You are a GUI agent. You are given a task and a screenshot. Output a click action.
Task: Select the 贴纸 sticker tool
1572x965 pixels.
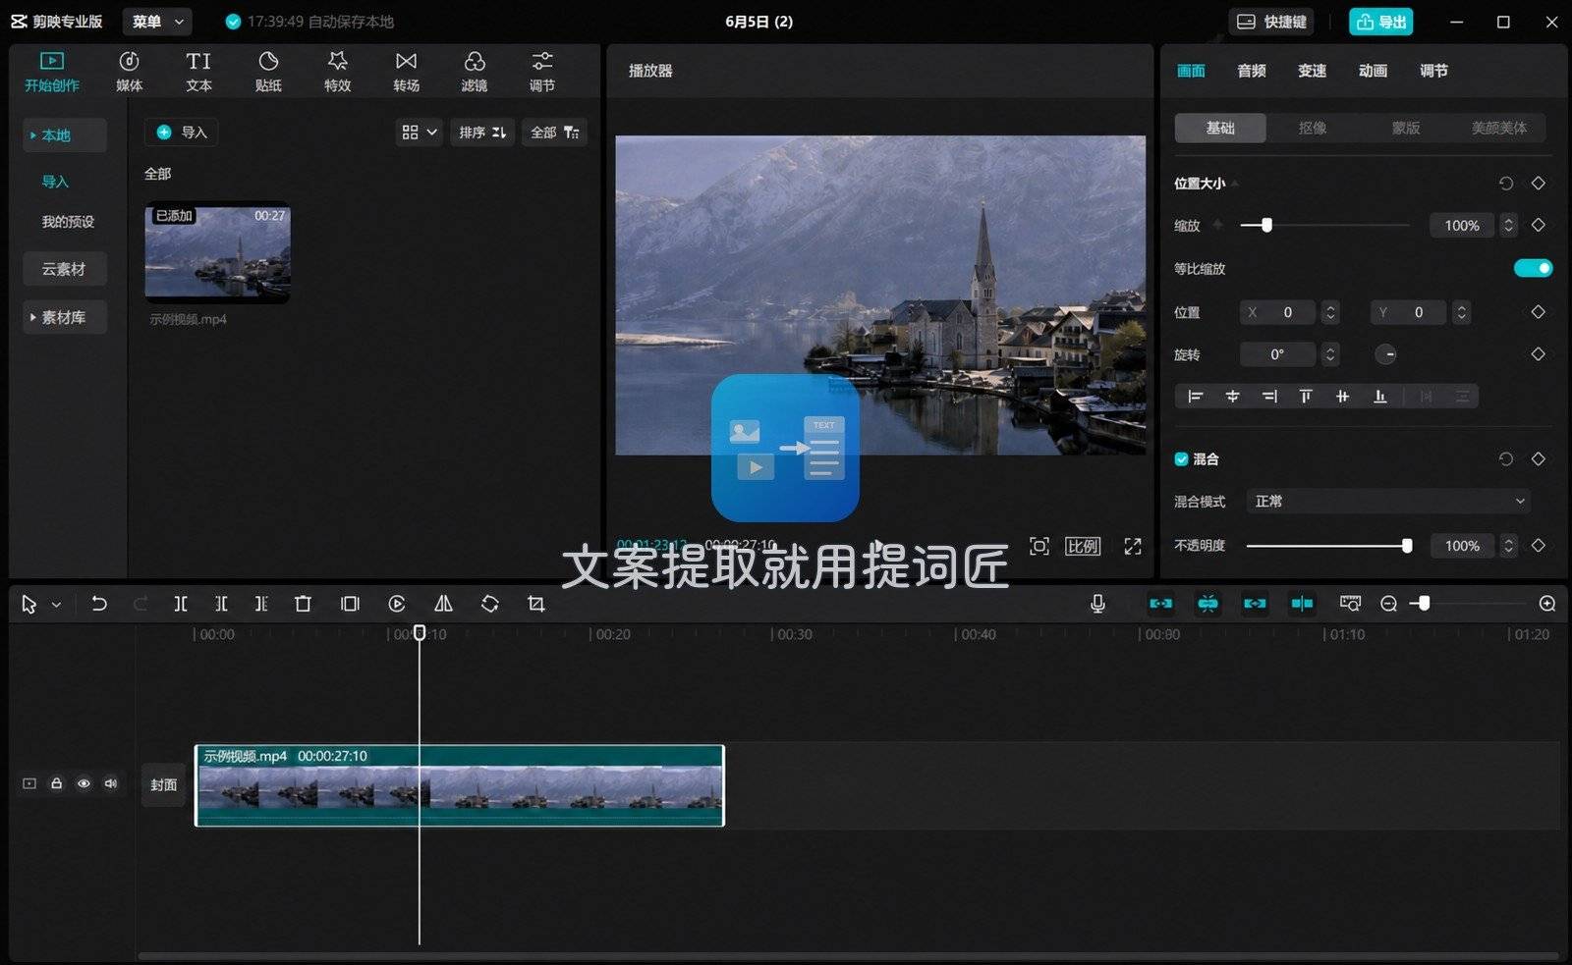268,72
